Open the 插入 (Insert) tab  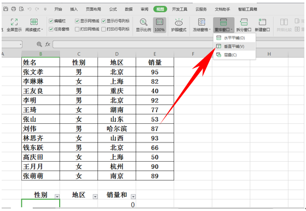click(74, 9)
